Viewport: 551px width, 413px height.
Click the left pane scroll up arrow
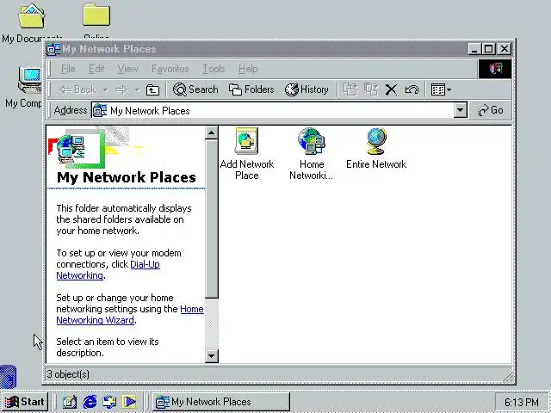pyautogui.click(x=211, y=133)
